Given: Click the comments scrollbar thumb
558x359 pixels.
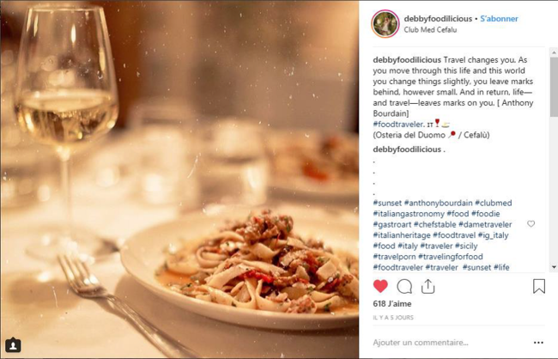Looking at the screenshot, I should (x=554, y=87).
